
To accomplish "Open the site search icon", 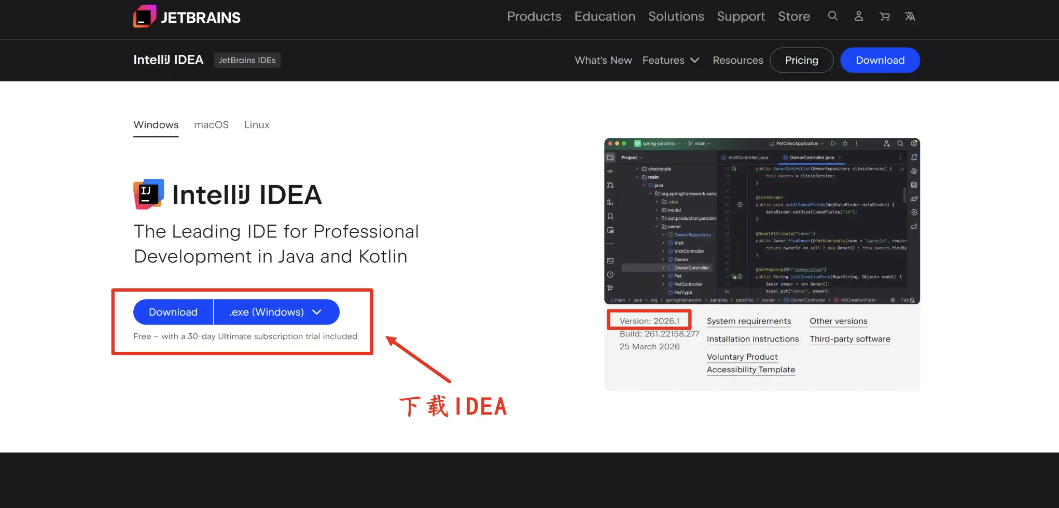I will (x=833, y=16).
